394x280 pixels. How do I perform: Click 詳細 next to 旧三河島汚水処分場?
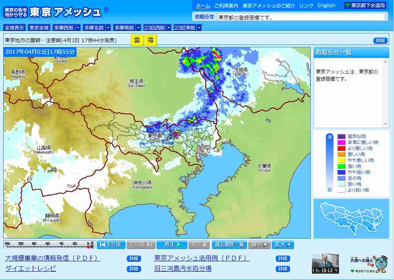coord(283,269)
